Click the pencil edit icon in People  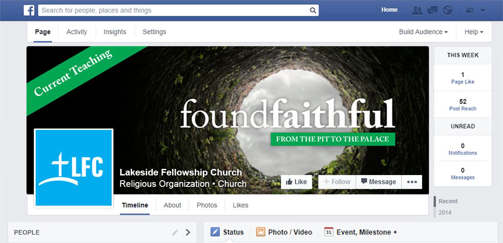click(175, 232)
